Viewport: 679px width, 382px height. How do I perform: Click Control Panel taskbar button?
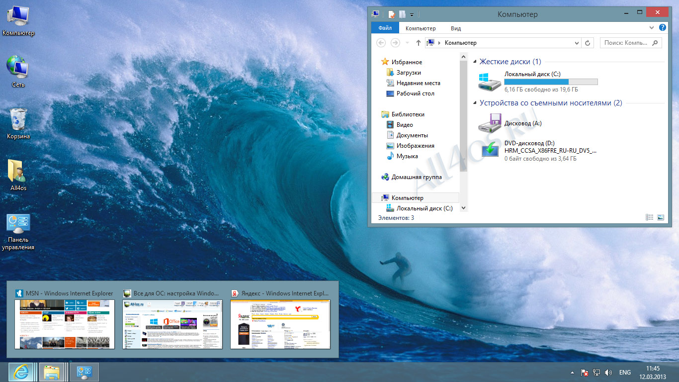pyautogui.click(x=84, y=372)
